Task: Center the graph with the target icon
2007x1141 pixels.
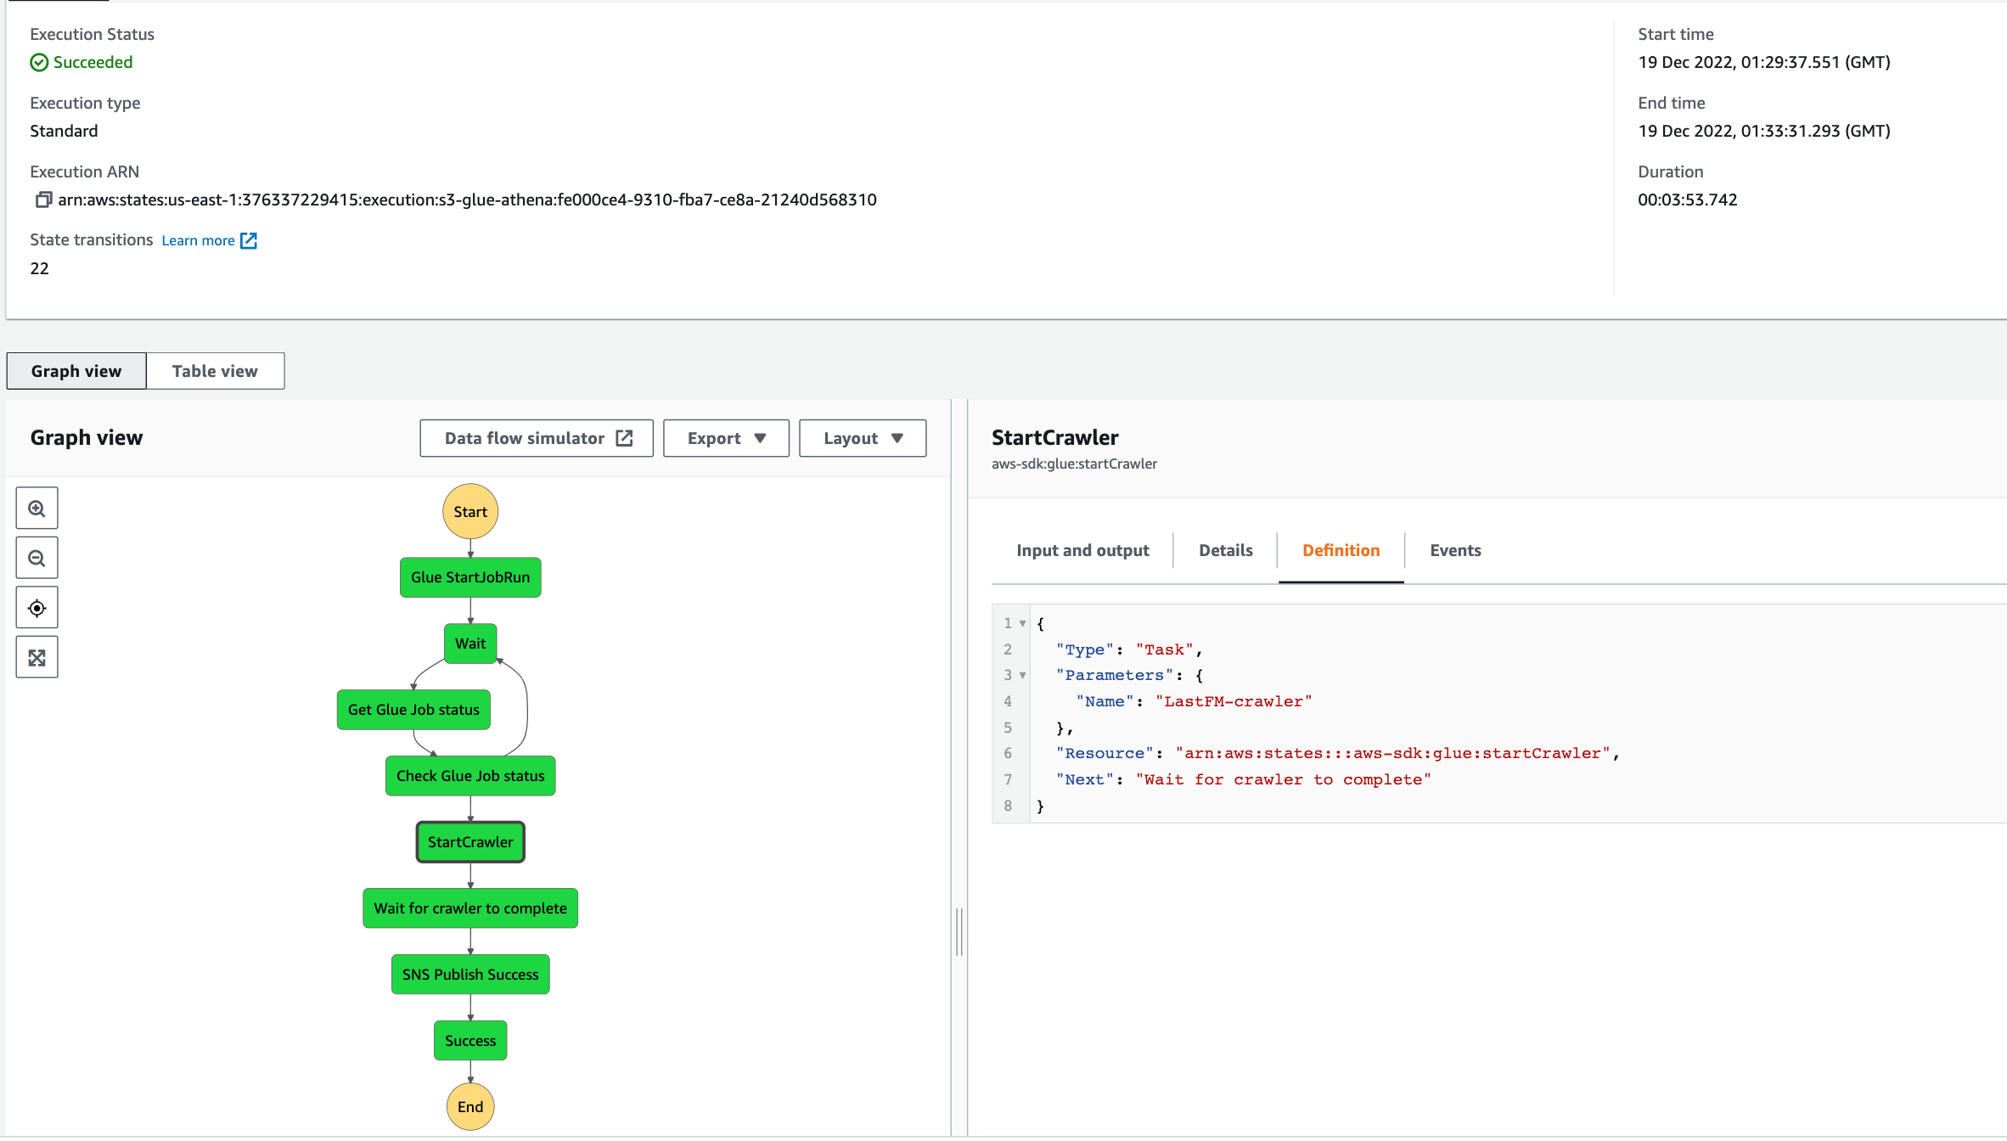Action: tap(37, 608)
